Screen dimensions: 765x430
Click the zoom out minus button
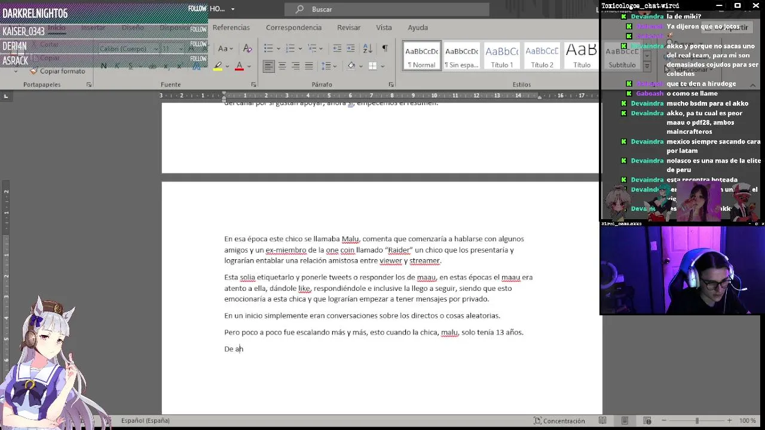click(664, 420)
